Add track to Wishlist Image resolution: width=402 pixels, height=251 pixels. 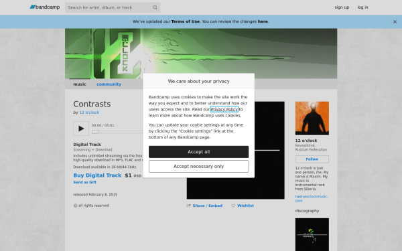[x=245, y=205]
